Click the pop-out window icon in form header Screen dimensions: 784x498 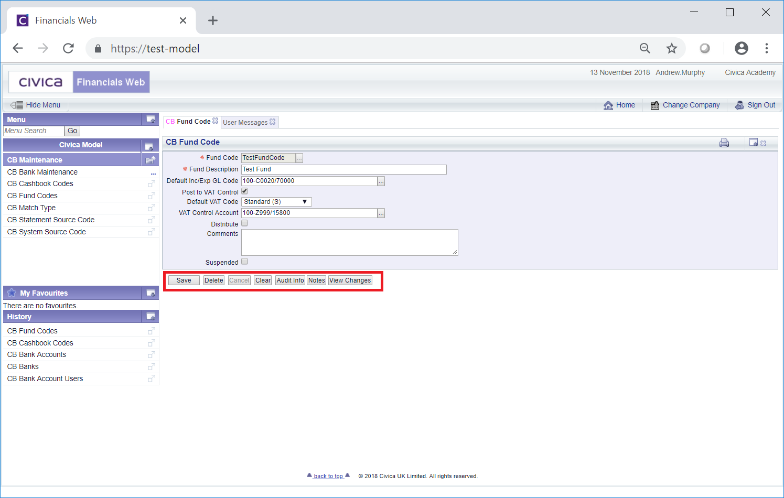point(754,142)
